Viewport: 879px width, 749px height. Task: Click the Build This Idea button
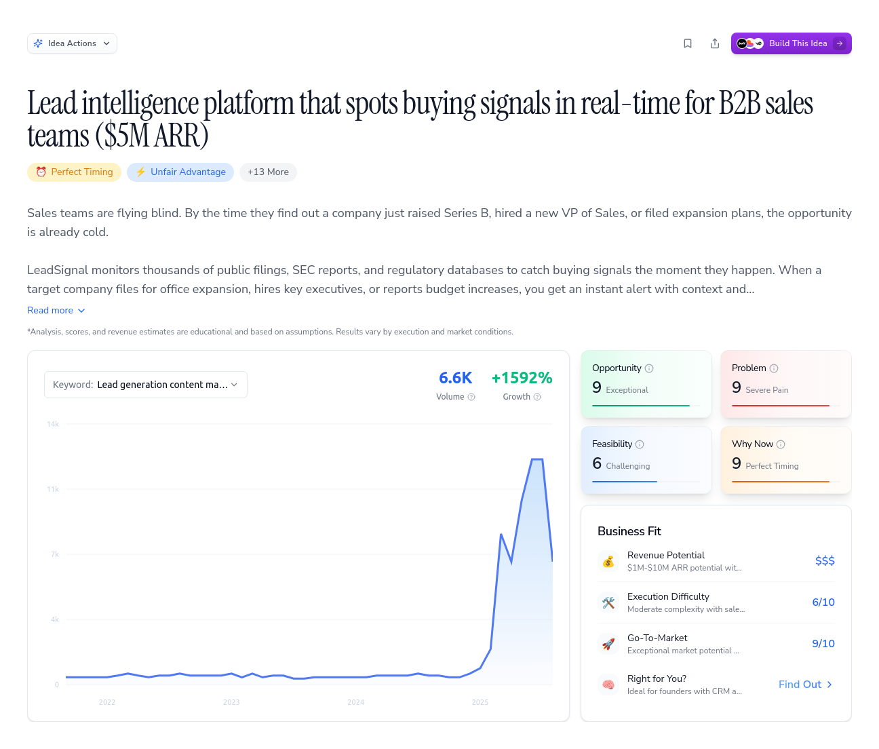click(x=791, y=43)
